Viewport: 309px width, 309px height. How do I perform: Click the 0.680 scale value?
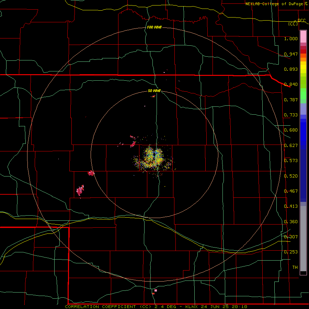pyautogui.click(x=291, y=130)
